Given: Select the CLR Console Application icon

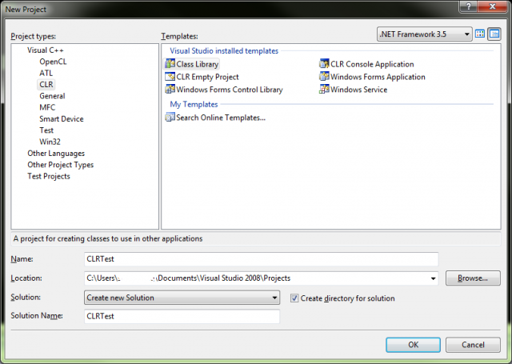Looking at the screenshot, I should pyautogui.click(x=324, y=64).
